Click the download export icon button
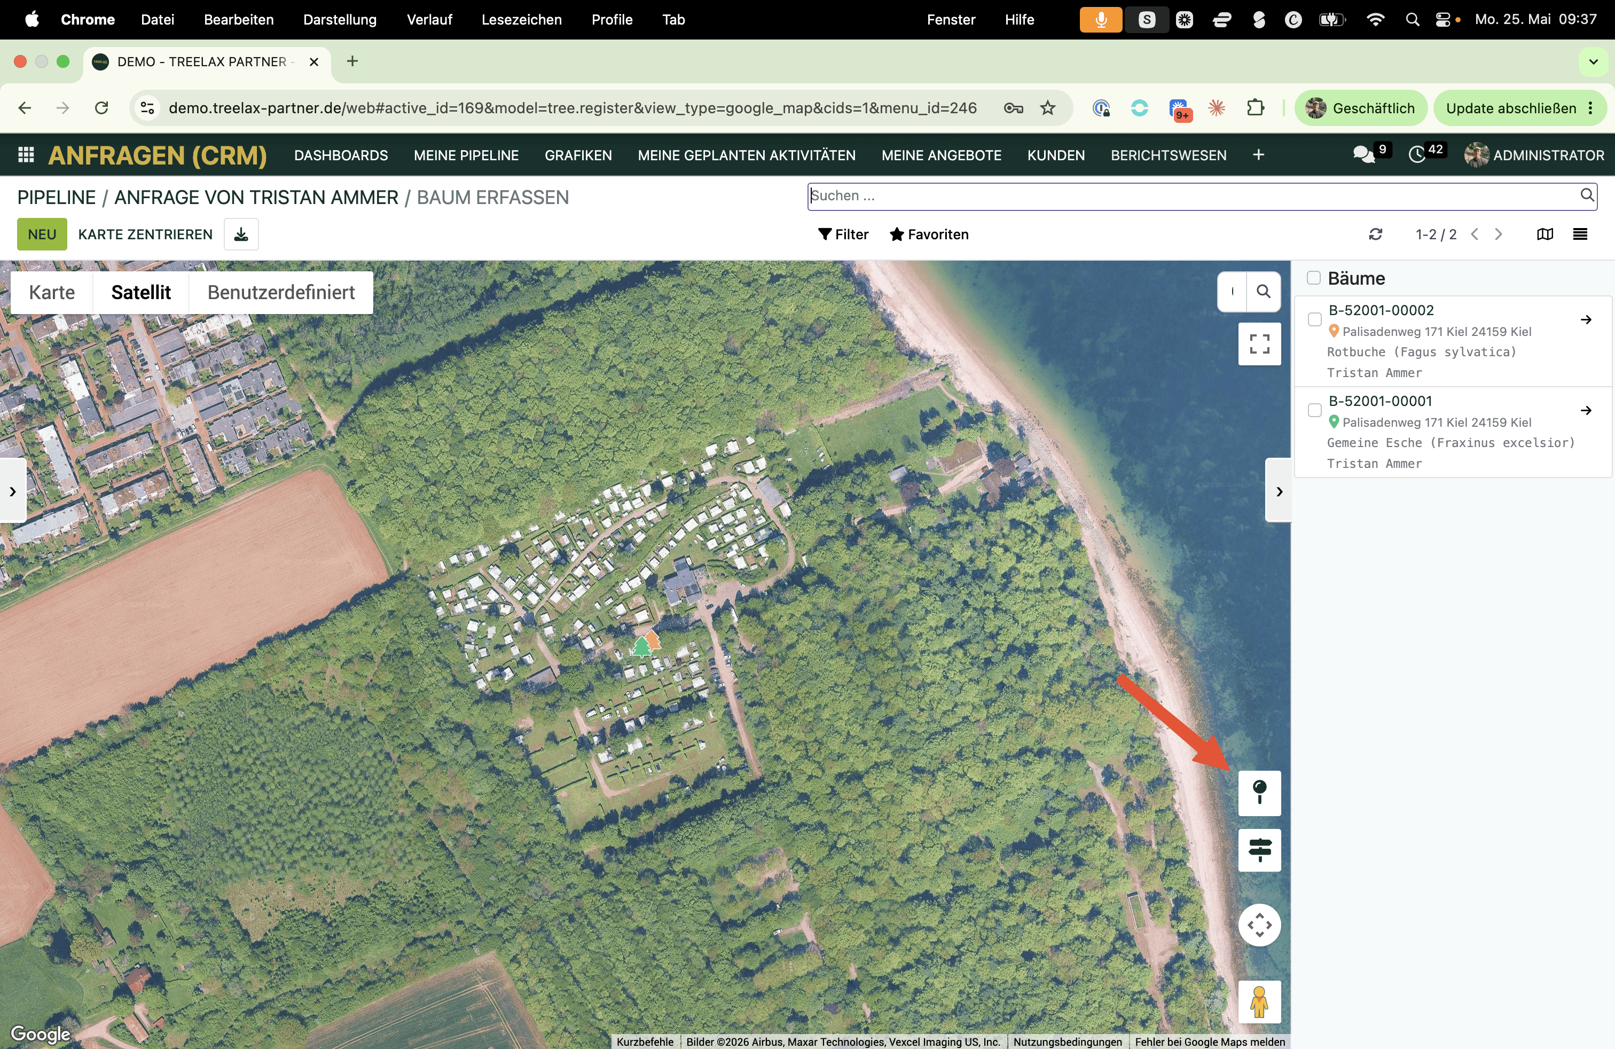The height and width of the screenshot is (1049, 1615). pyautogui.click(x=241, y=234)
